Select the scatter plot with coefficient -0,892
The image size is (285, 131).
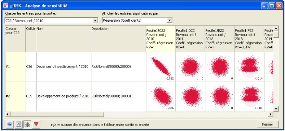161,67
